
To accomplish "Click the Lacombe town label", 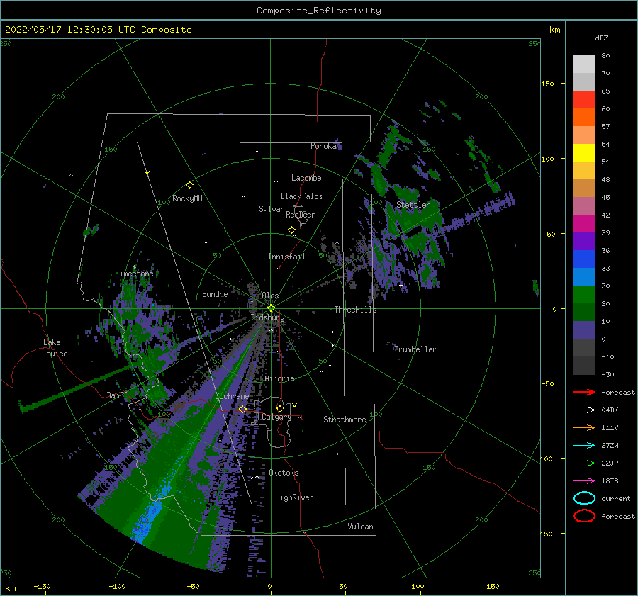I will point(306,178).
